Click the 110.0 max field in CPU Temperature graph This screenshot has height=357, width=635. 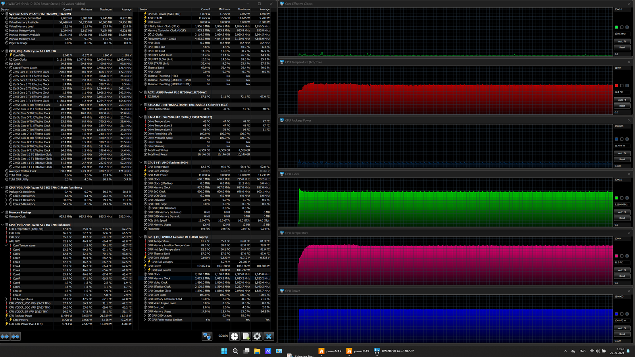pyautogui.click(x=622, y=68)
